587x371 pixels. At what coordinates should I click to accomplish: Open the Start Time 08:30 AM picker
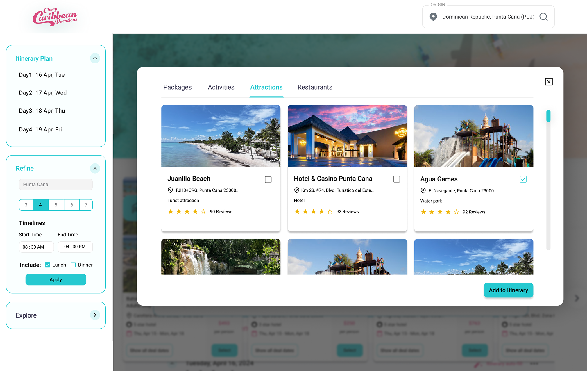36,247
